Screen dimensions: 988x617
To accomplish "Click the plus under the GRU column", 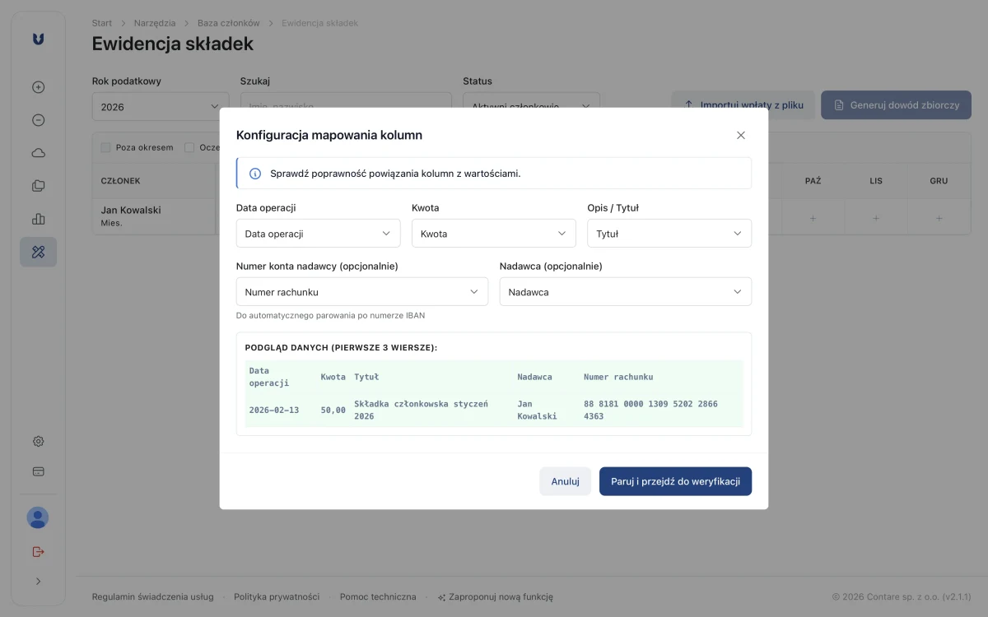I will tap(939, 218).
